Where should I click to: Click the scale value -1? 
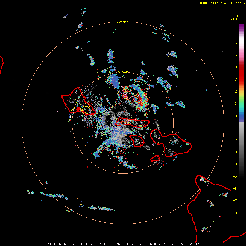click(x=235, y=128)
